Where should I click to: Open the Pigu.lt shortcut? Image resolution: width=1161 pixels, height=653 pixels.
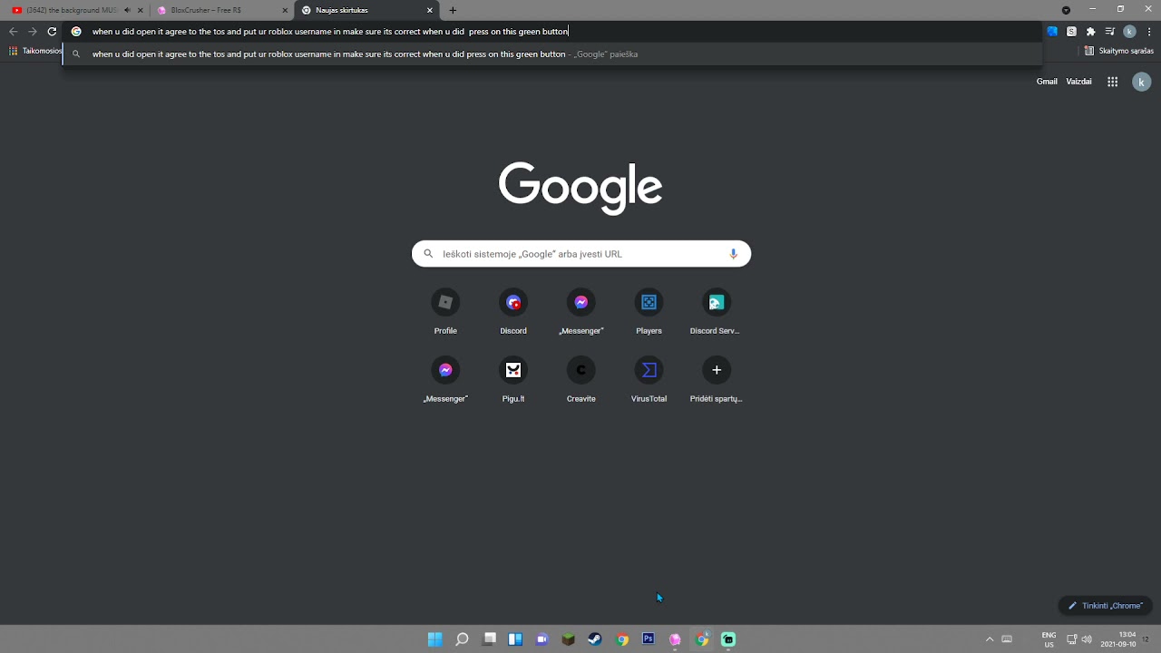(513, 381)
